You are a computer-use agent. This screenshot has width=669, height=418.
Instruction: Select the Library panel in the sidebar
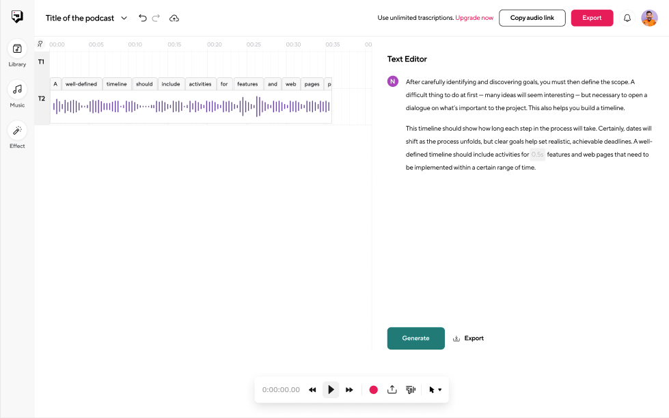[16, 49]
